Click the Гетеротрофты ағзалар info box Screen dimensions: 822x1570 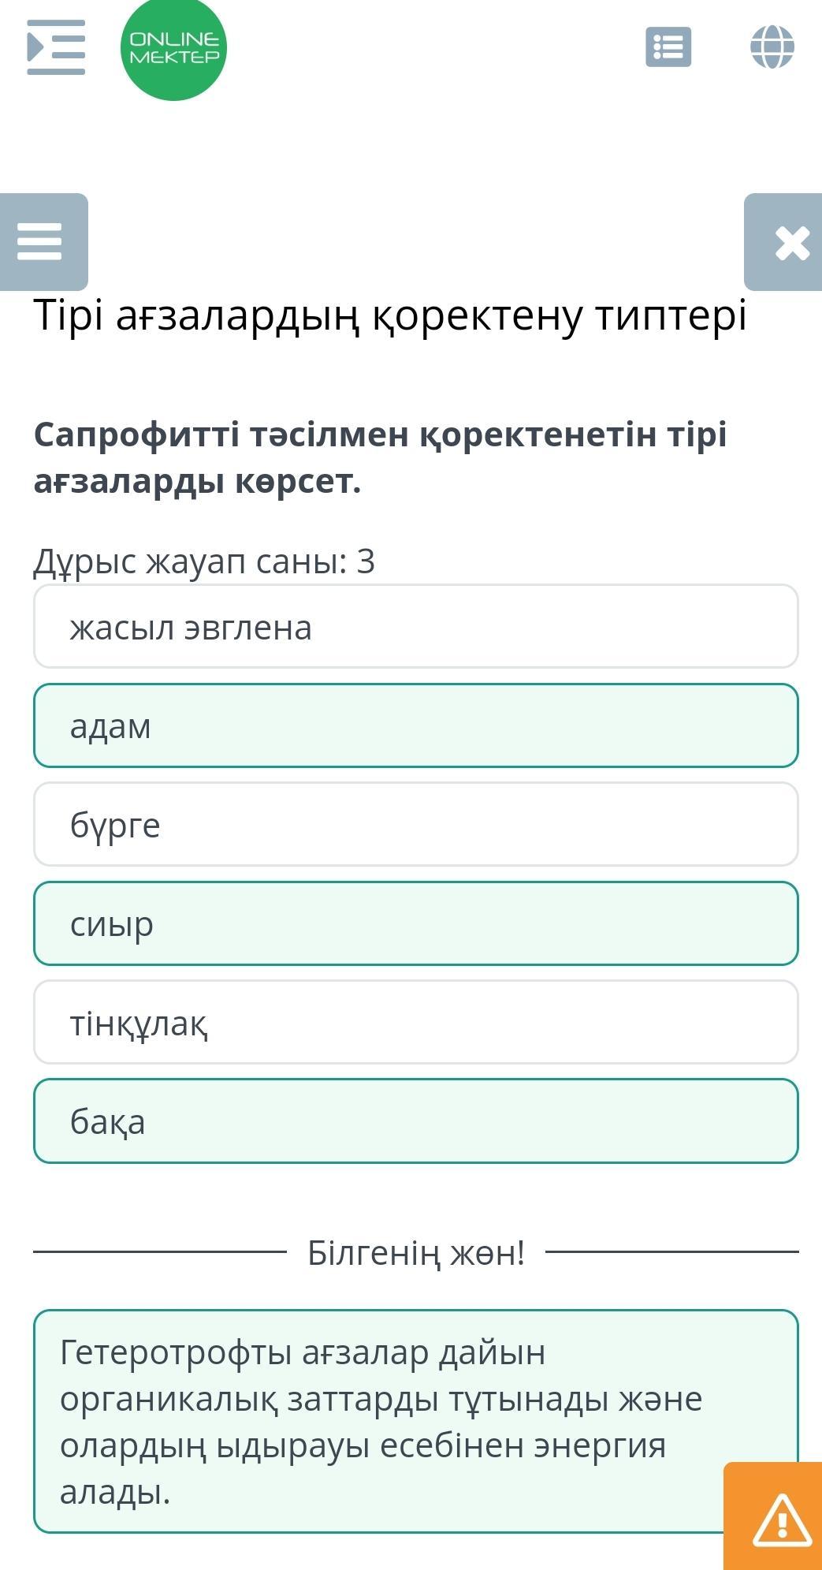(x=416, y=1421)
